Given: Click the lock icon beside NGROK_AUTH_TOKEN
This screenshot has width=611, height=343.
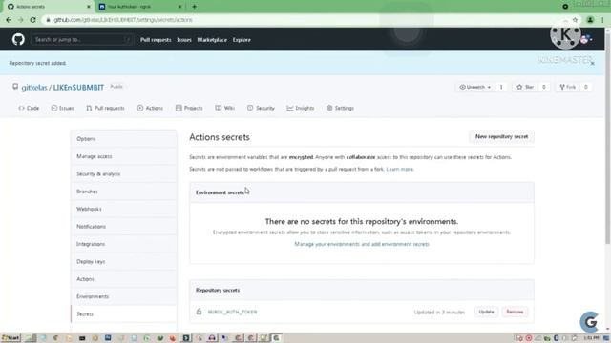Looking at the screenshot, I should (x=200, y=312).
